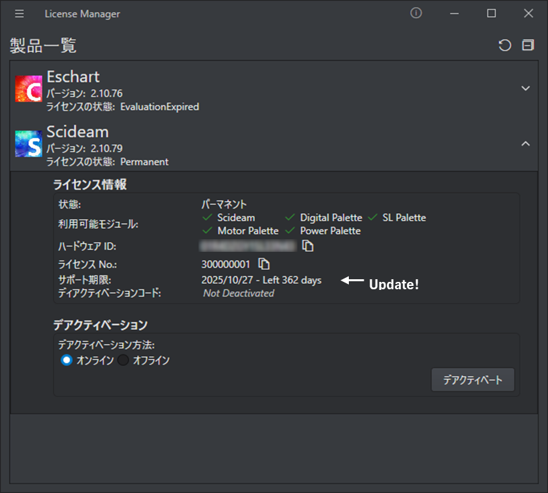Click the Permanent license status text
Screen dimensions: 548x493
point(144,162)
